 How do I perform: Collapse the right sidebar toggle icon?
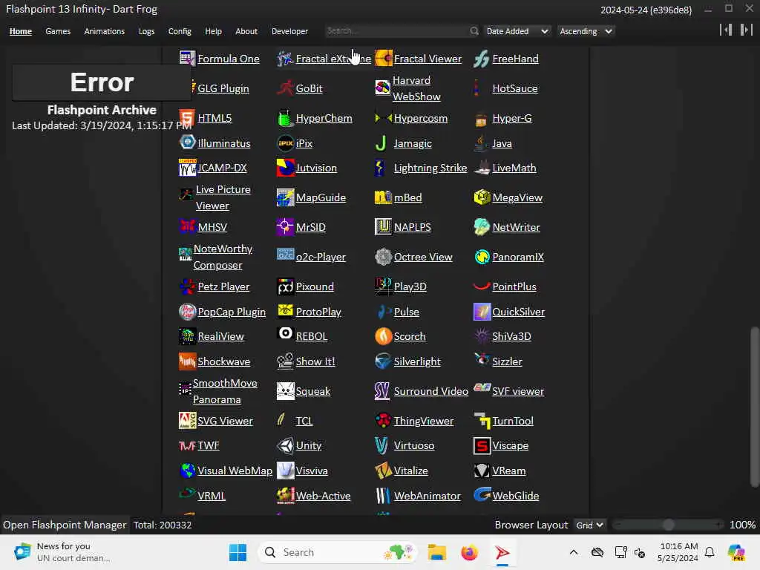pyautogui.click(x=747, y=30)
